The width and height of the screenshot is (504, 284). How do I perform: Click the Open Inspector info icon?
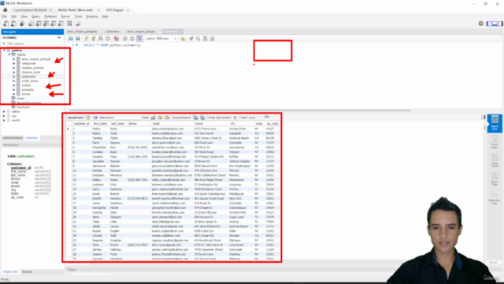point(22,24)
